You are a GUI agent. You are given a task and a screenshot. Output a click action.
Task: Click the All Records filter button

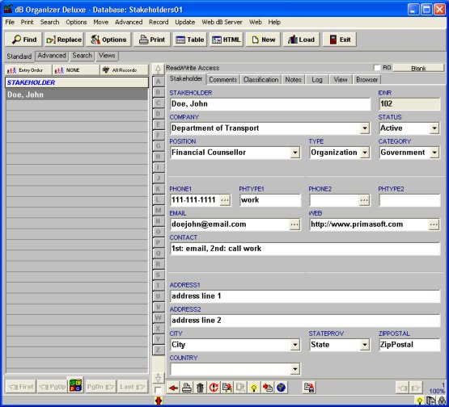point(125,70)
